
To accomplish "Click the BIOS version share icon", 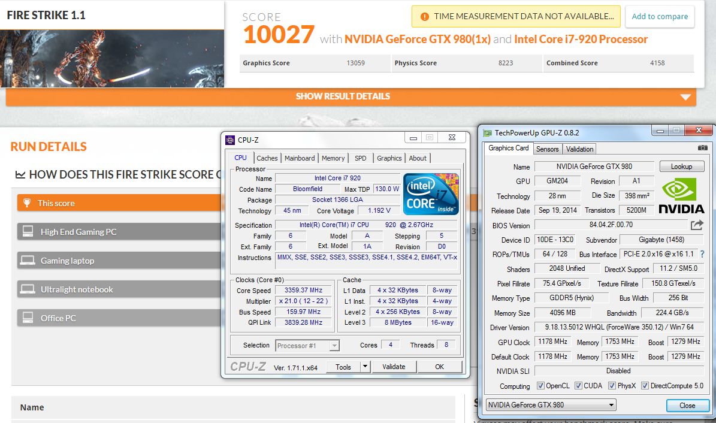I will tap(697, 225).
